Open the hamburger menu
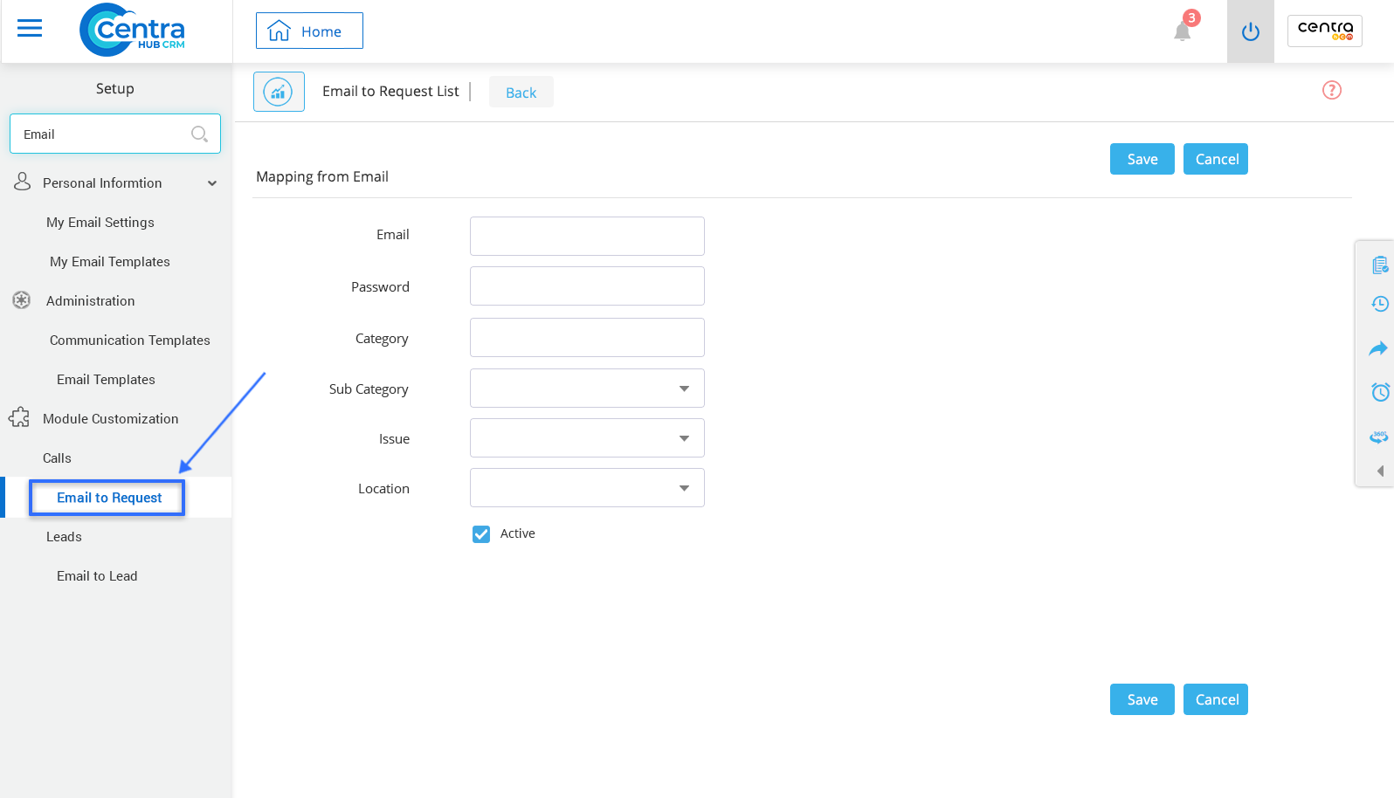 (30, 29)
